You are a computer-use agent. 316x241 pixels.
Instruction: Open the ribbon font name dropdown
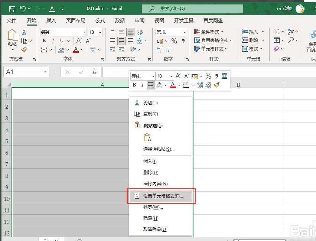click(x=84, y=32)
